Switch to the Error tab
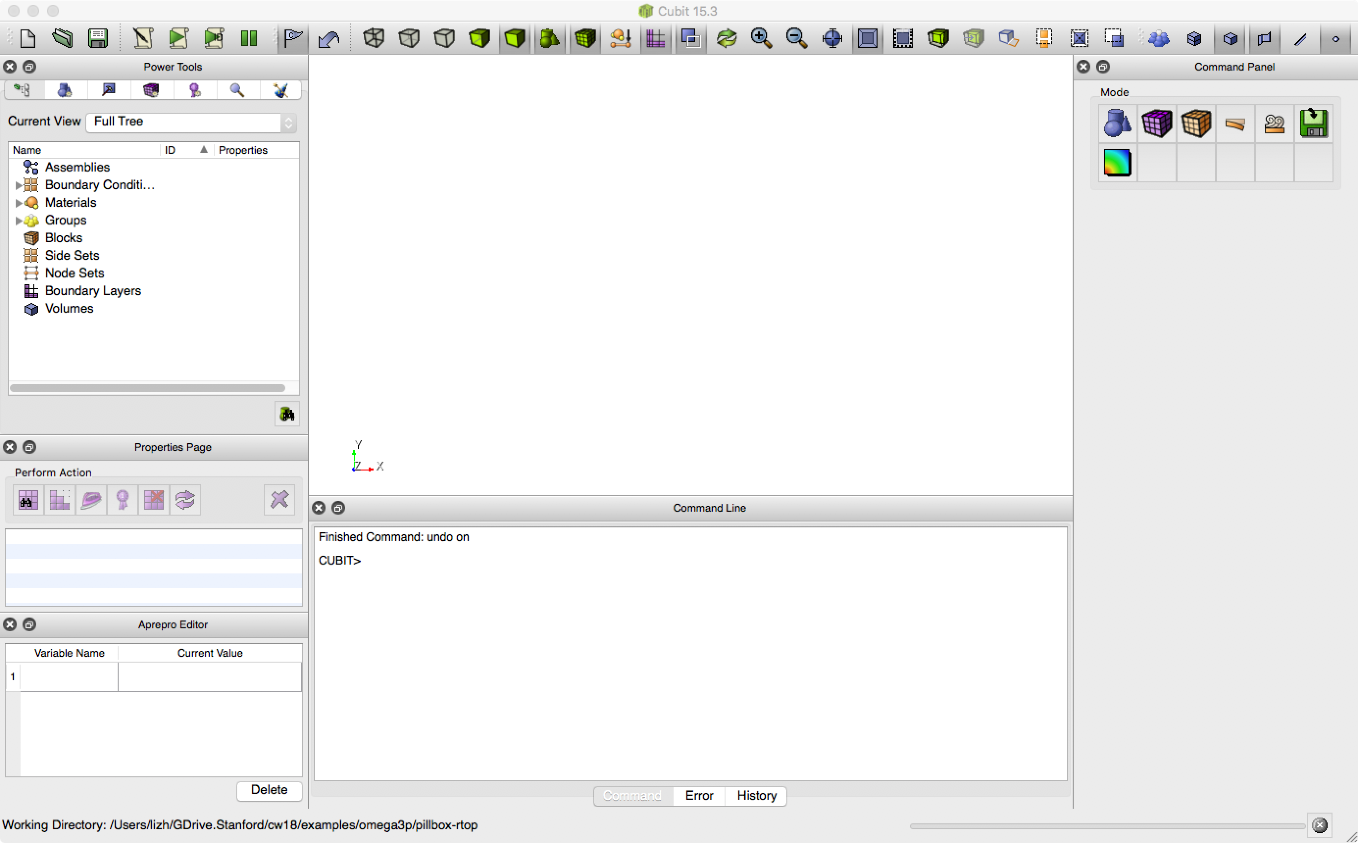 point(699,795)
